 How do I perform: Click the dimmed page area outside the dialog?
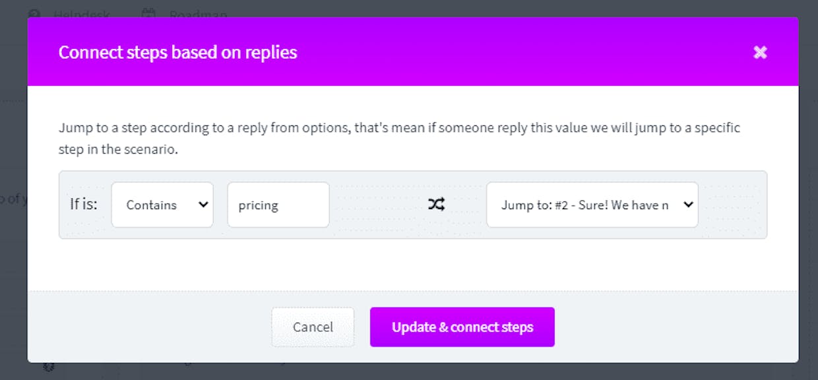click(x=13, y=198)
